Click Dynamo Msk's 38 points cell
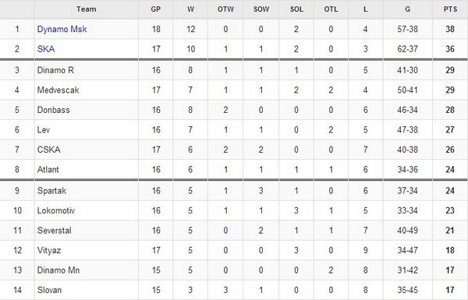Image resolution: width=468 pixels, height=300 pixels. (x=450, y=30)
